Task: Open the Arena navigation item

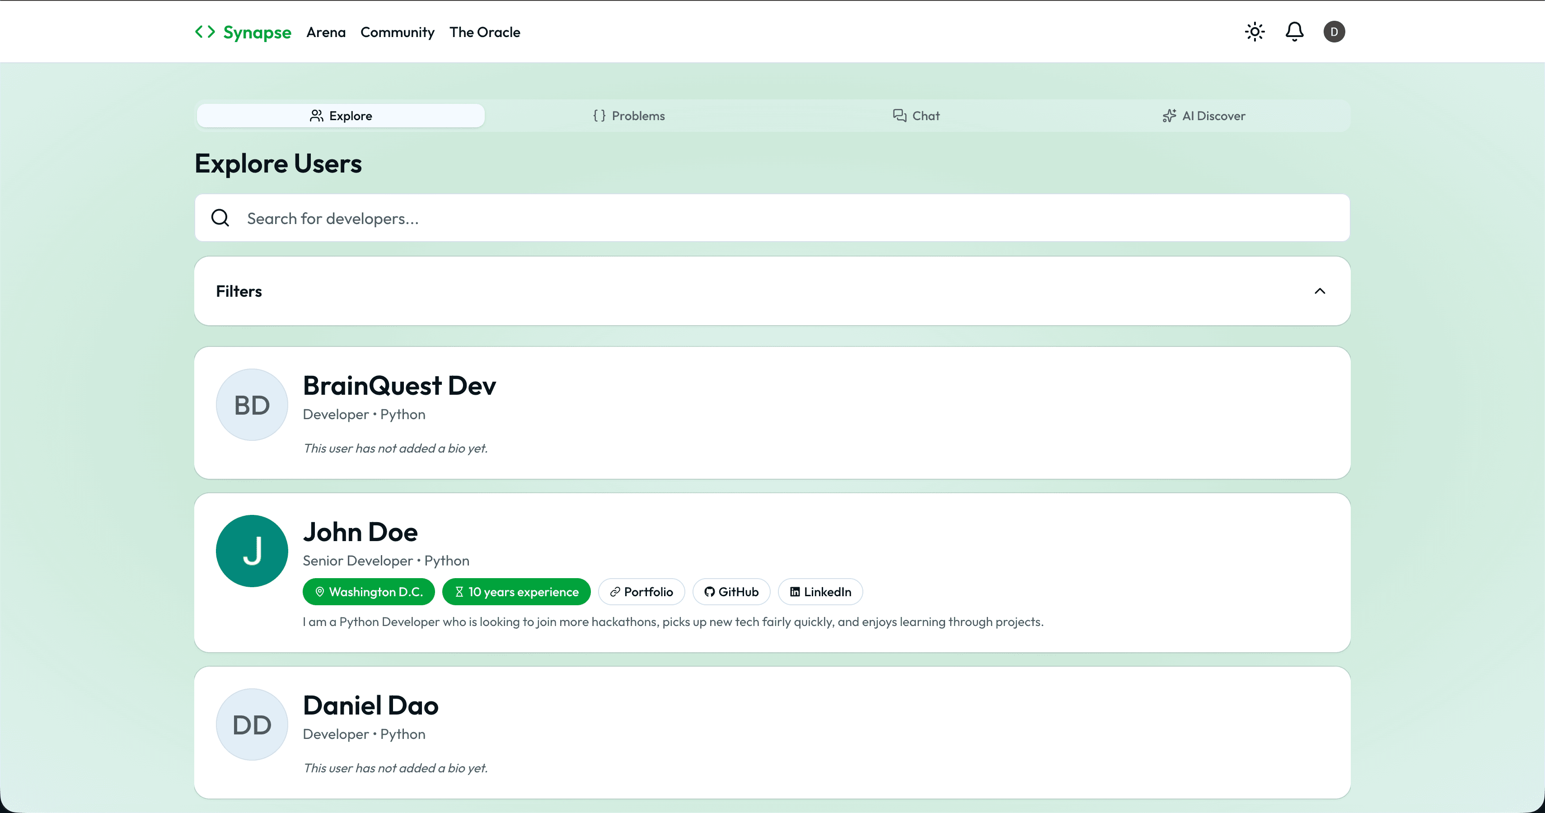Action: click(326, 33)
